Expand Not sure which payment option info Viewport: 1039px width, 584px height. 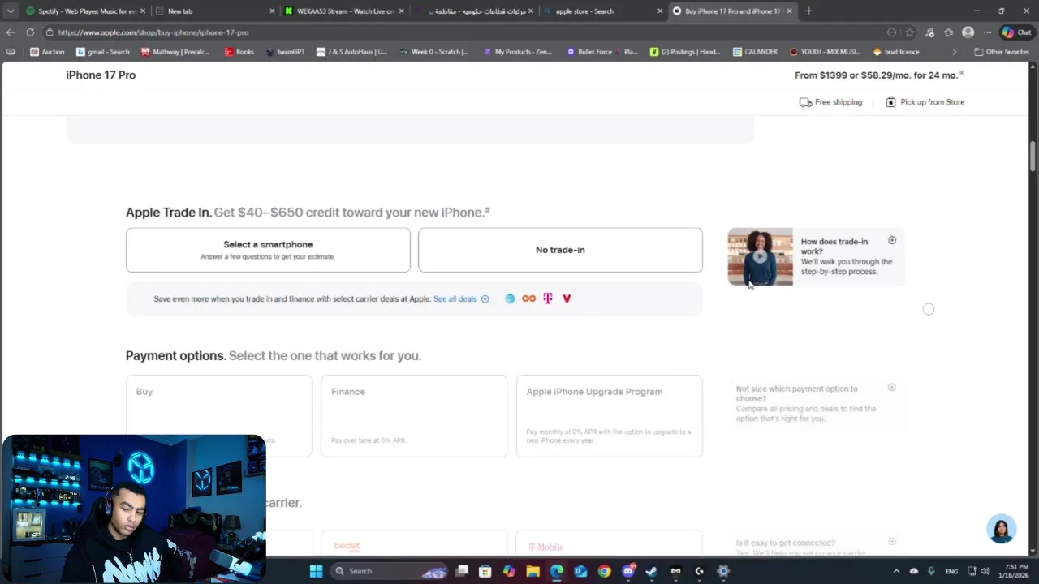(892, 388)
